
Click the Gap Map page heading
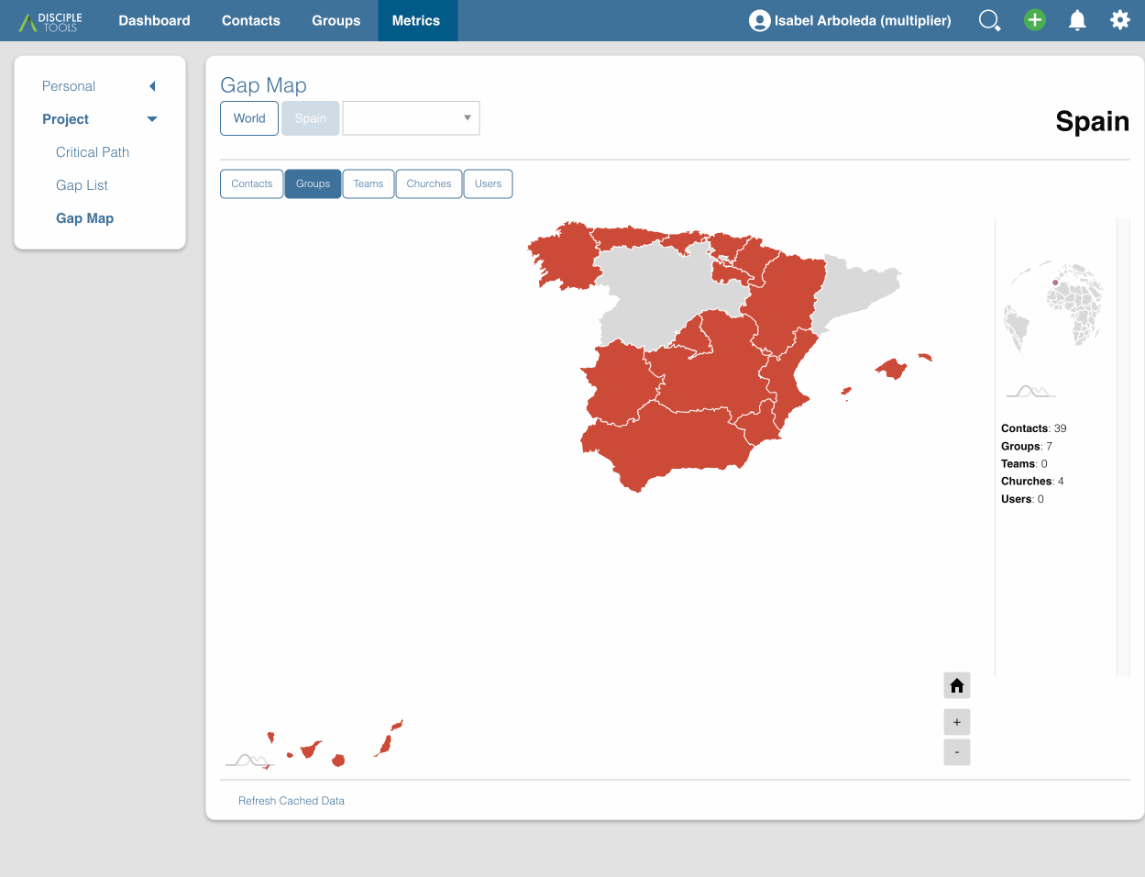pyautogui.click(x=263, y=85)
